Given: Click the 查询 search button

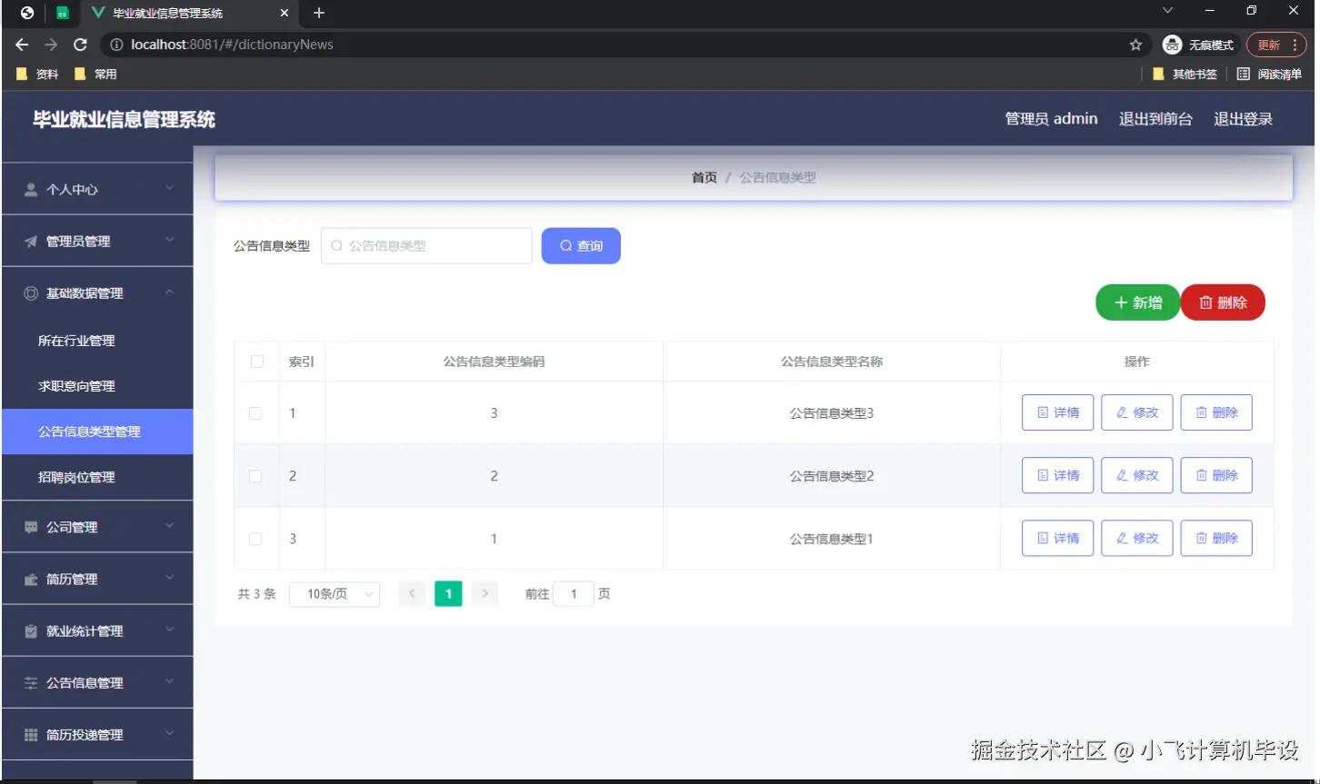Looking at the screenshot, I should click(581, 245).
